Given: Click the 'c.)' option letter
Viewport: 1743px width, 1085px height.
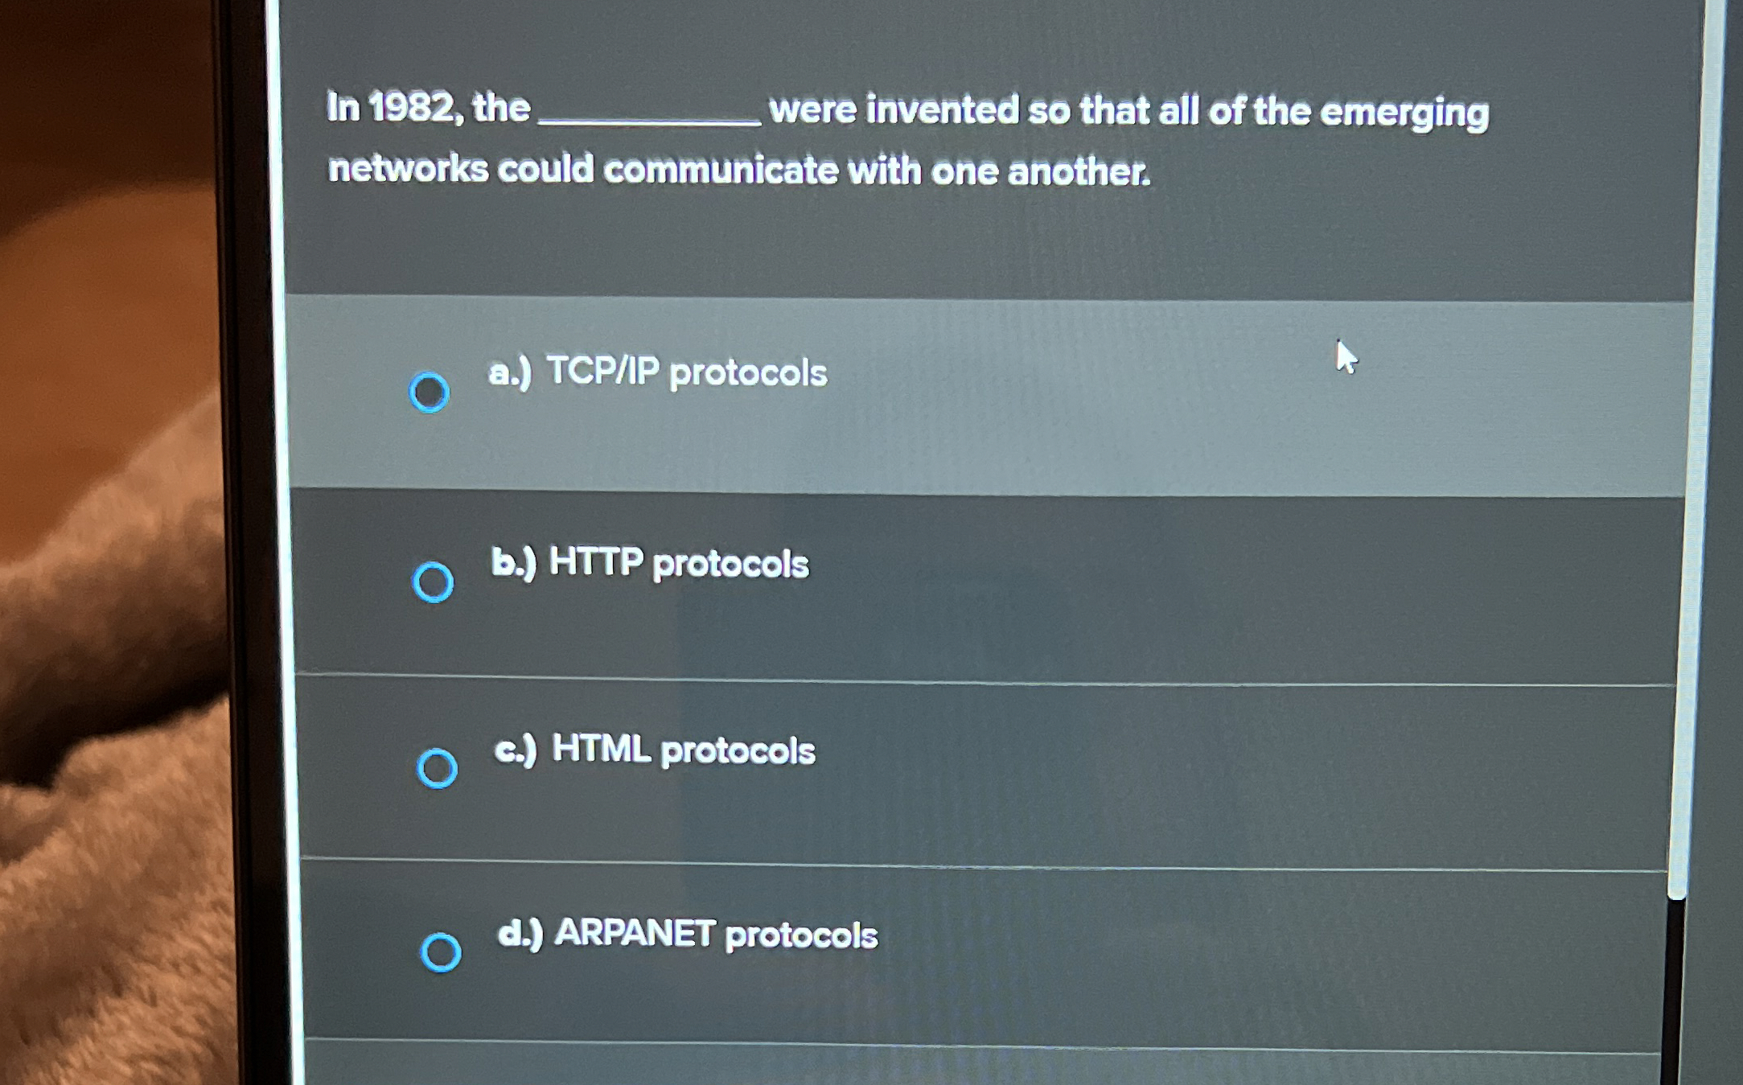Looking at the screenshot, I should tap(516, 750).
